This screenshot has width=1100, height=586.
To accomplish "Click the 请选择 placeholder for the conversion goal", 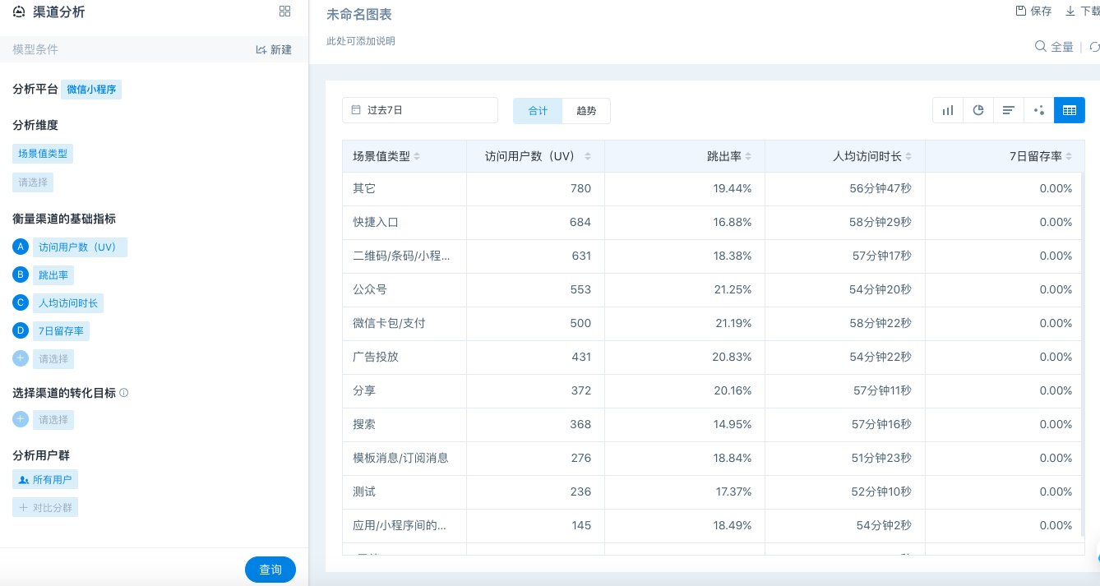I will point(53,419).
